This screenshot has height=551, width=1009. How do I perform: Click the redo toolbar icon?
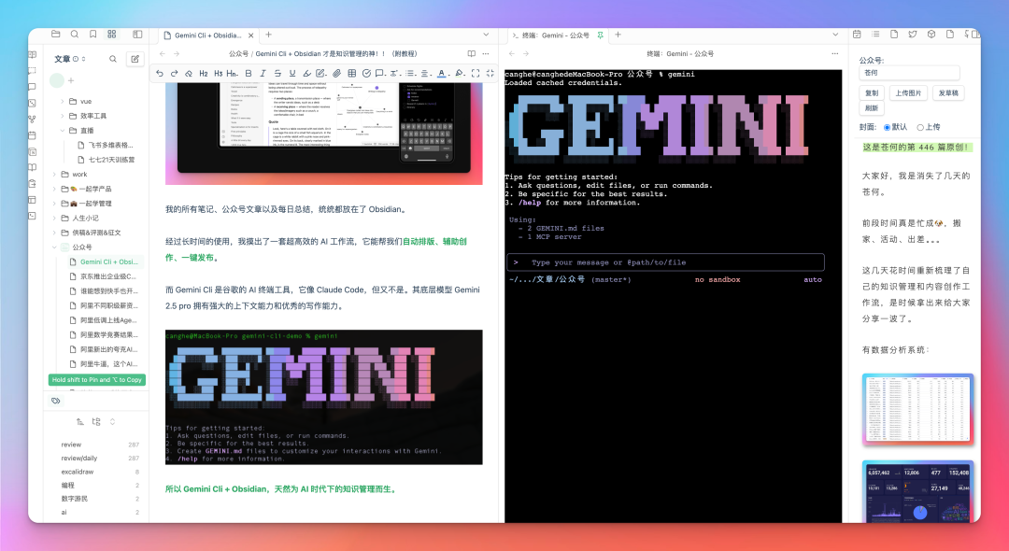click(x=174, y=73)
